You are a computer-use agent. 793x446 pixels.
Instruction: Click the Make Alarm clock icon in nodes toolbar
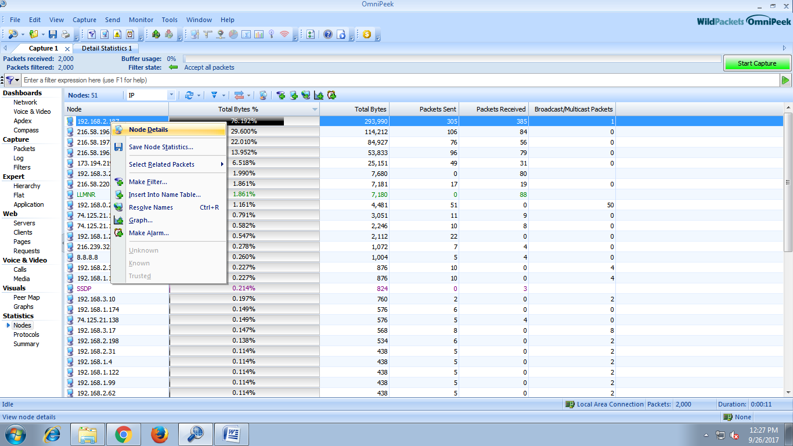click(331, 95)
